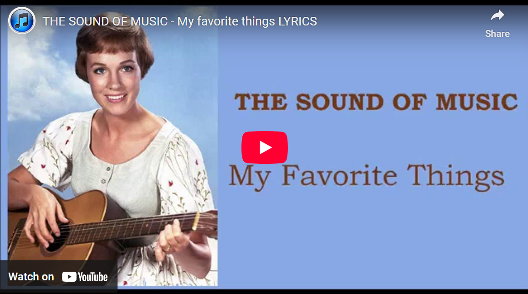The image size is (528, 294).
Task: Click the guitar neck in the photo
Action: point(141,226)
